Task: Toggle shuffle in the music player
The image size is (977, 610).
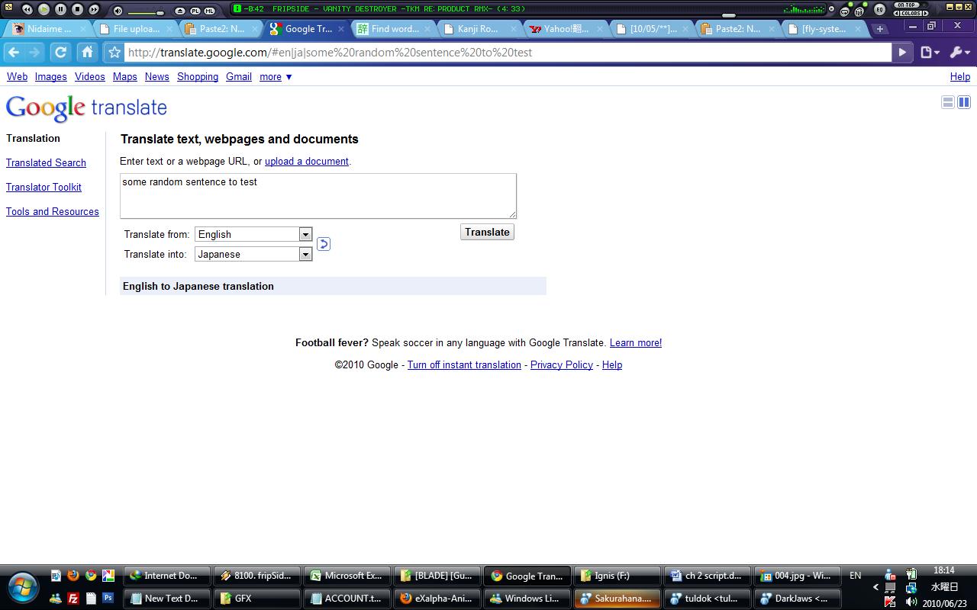Action: (x=859, y=11)
